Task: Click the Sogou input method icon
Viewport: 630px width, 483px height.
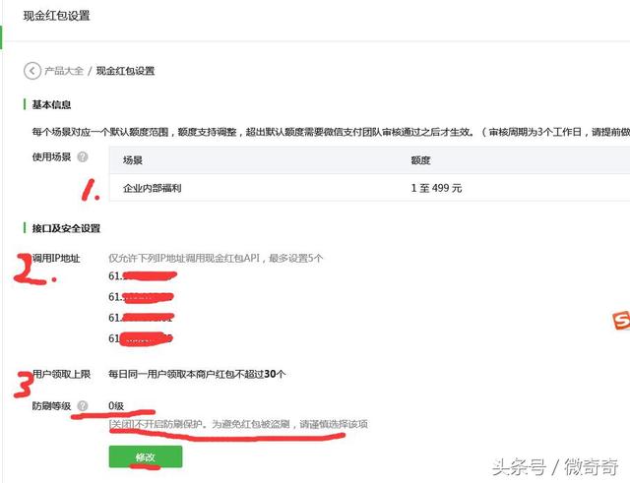Action: 621,321
